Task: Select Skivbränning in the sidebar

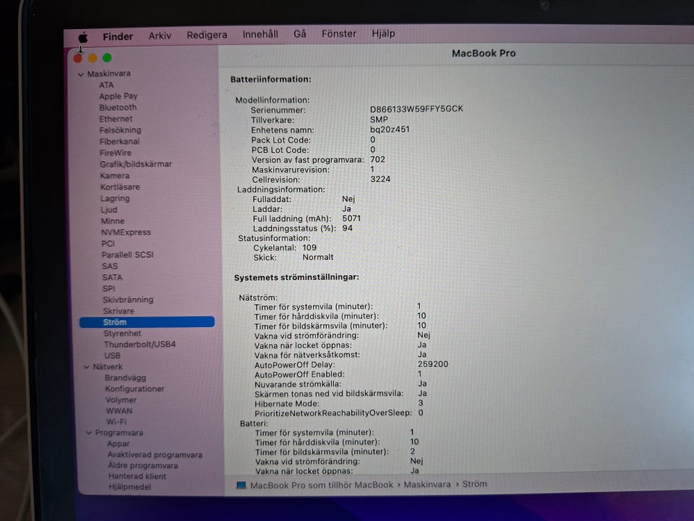Action: tap(128, 300)
